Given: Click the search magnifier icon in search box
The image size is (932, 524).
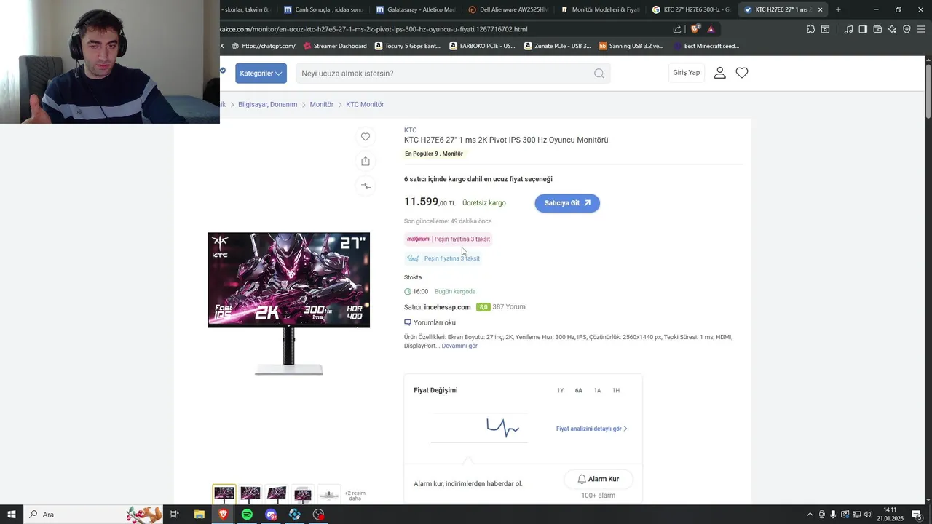Looking at the screenshot, I should click(599, 73).
